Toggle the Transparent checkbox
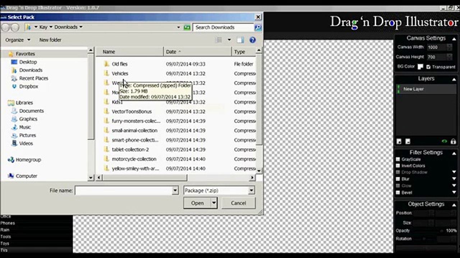Screen dimensions: 460x258 pyautogui.click(x=428, y=67)
